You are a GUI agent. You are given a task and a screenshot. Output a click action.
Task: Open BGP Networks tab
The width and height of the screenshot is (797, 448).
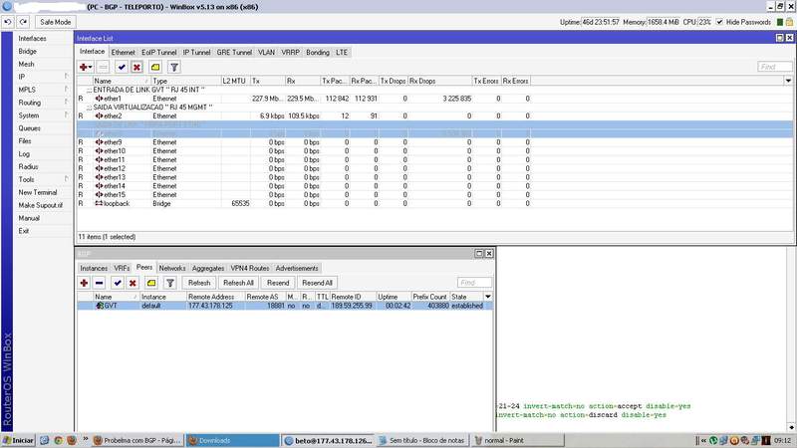click(172, 268)
